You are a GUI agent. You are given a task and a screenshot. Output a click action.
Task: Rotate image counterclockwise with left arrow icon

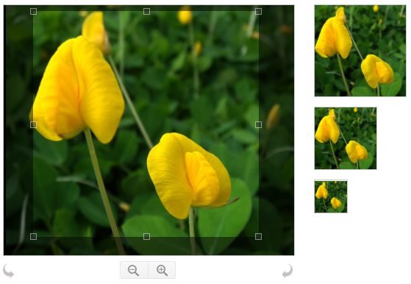coord(8,271)
